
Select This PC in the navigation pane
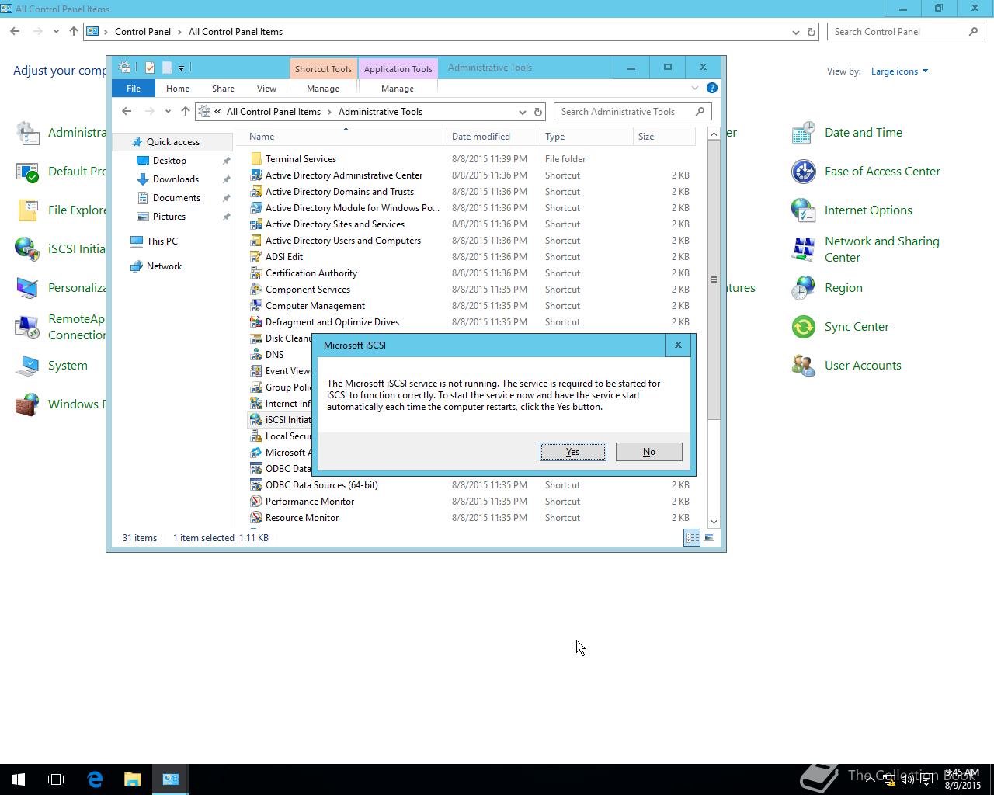coord(162,241)
